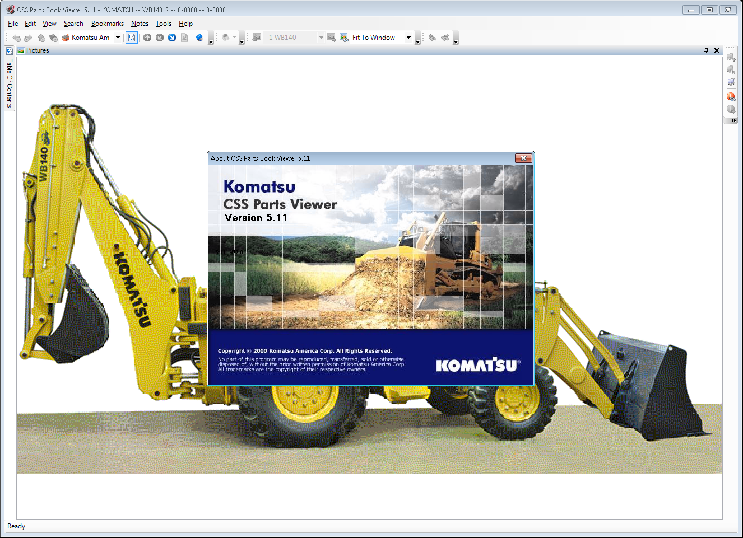This screenshot has width=743, height=538.
Task: Click the diagonal up-left arrow icon
Action: (160, 38)
